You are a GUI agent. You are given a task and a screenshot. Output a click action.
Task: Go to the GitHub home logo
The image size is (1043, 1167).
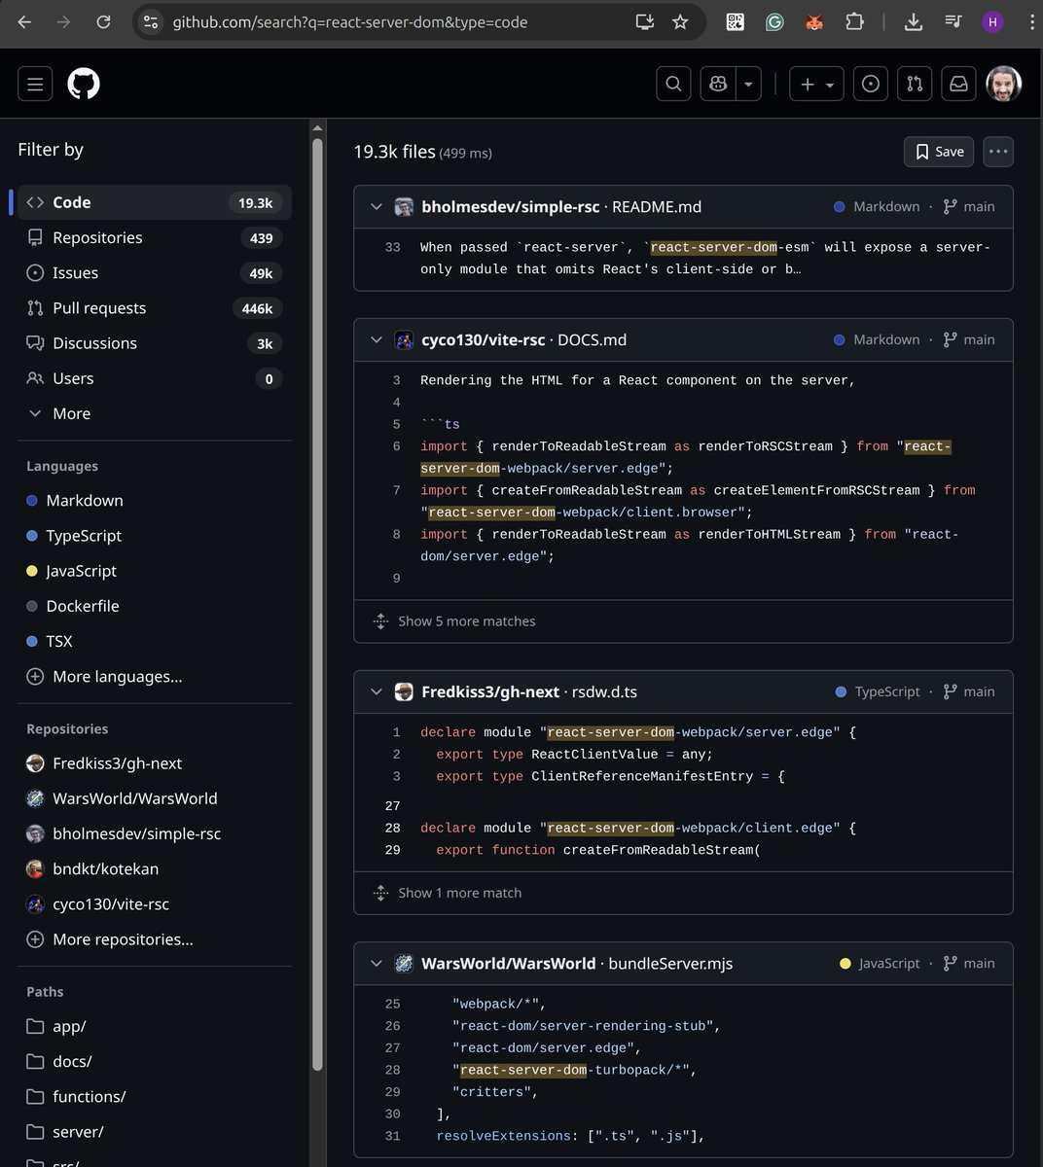(x=84, y=85)
